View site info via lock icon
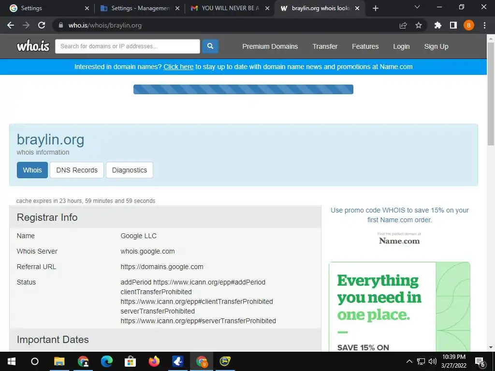This screenshot has height=371, width=495. (61, 25)
